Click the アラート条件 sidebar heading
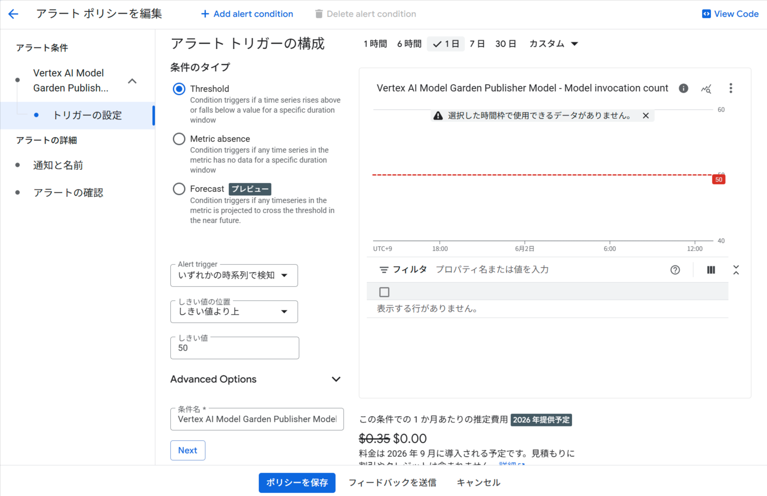The height and width of the screenshot is (496, 767). click(x=42, y=48)
